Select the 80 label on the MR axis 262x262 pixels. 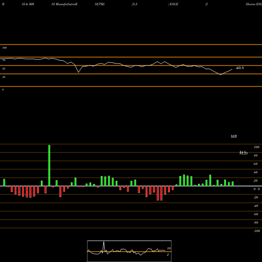pos(255,156)
